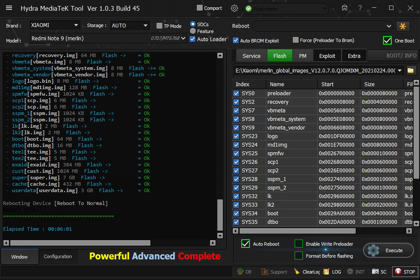Screen dimensions: 420x280
Task: Enable Write Preloader checkbox
Action: click(299, 244)
